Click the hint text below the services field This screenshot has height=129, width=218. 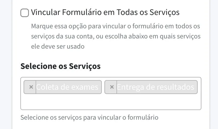click(x=89, y=117)
